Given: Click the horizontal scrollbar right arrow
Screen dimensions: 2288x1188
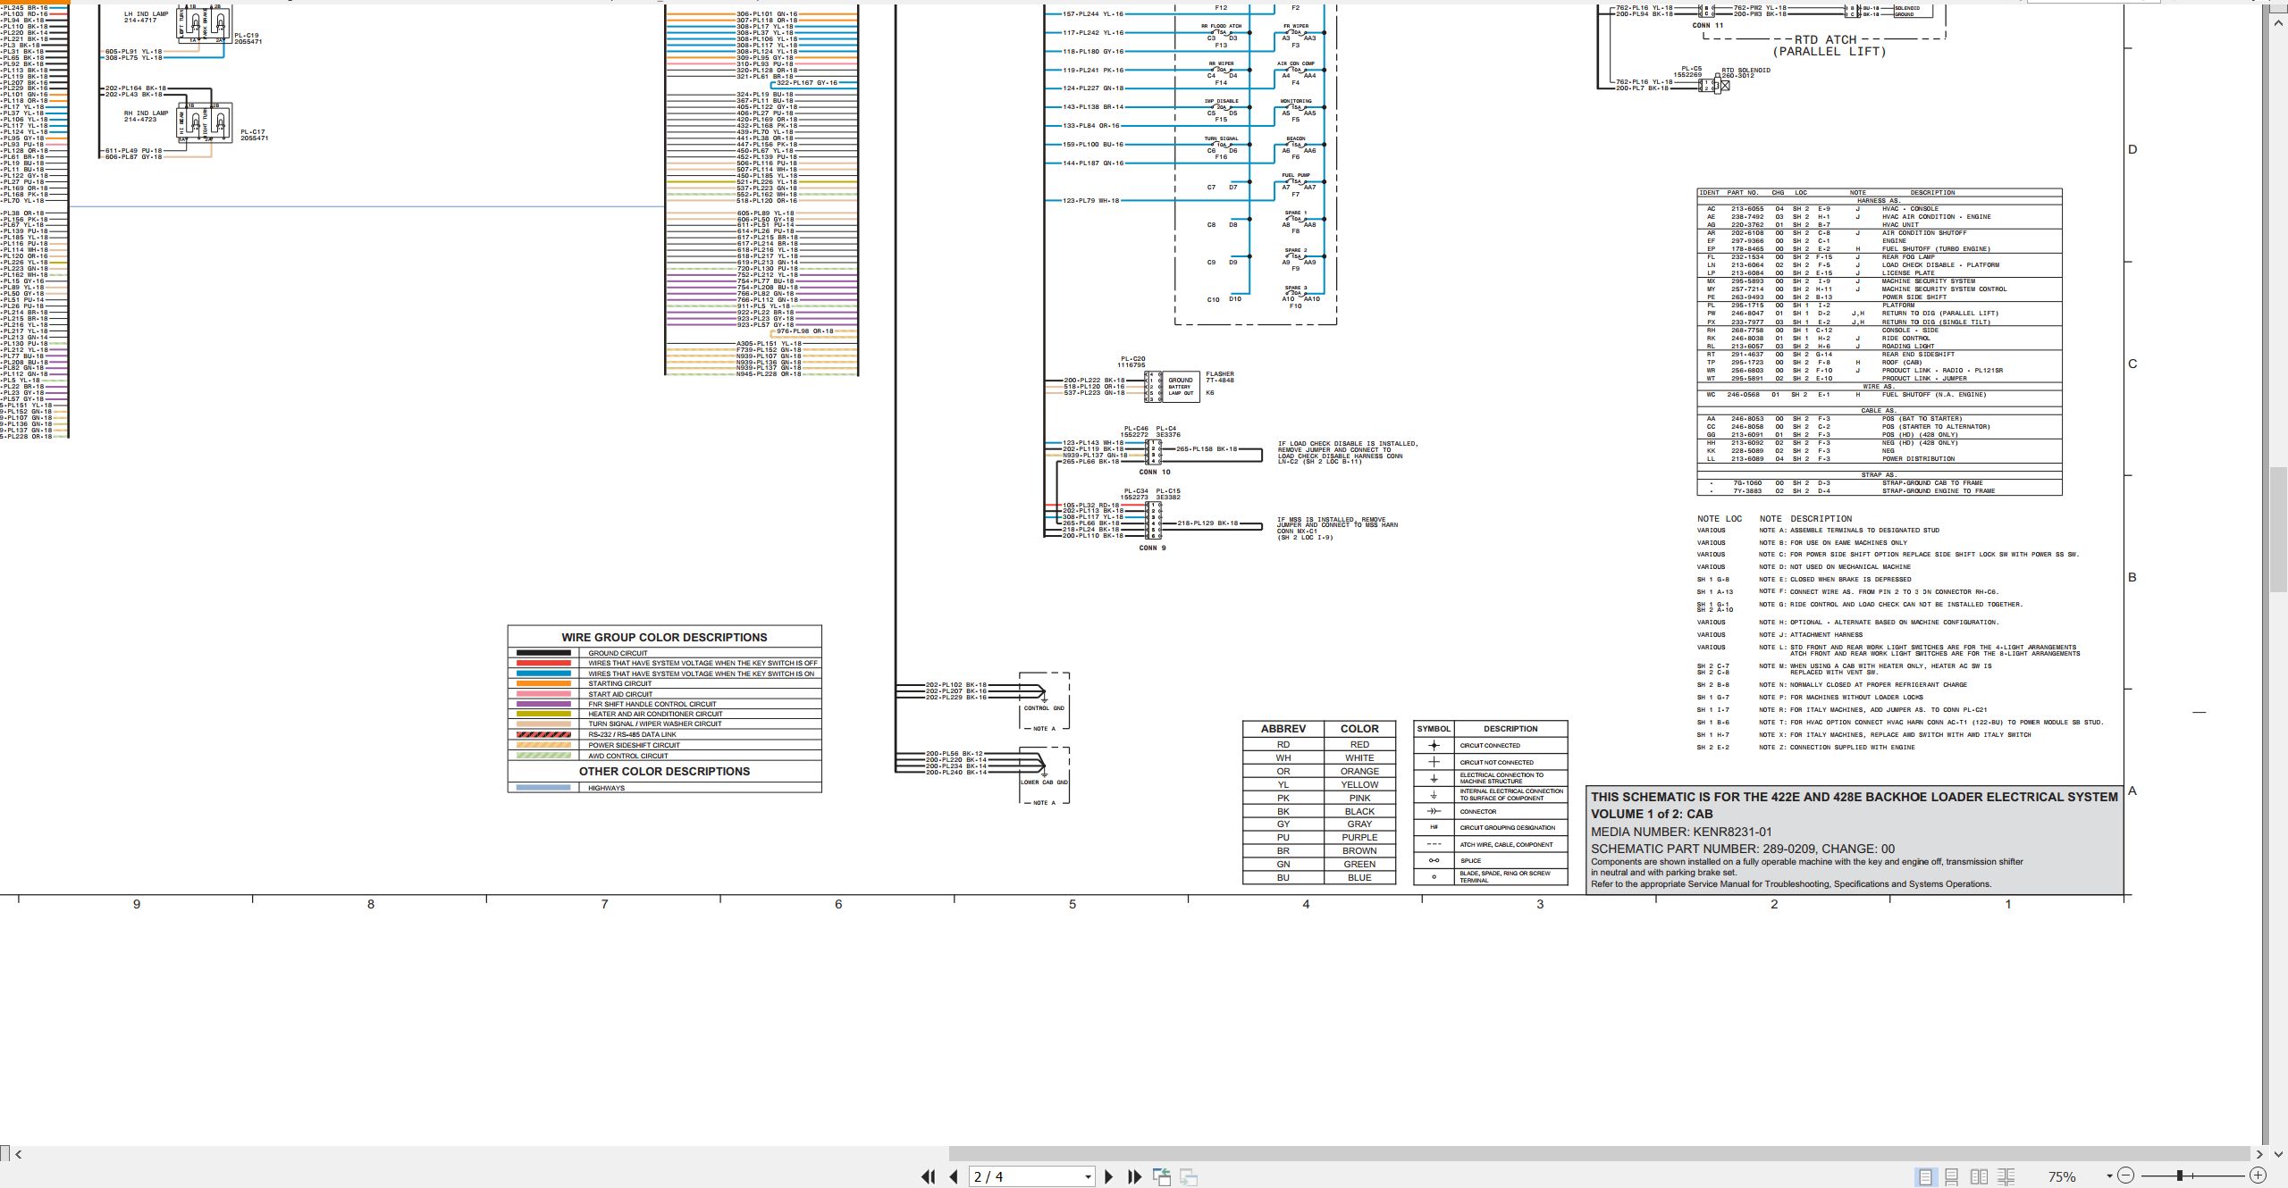Looking at the screenshot, I should (2259, 1153).
